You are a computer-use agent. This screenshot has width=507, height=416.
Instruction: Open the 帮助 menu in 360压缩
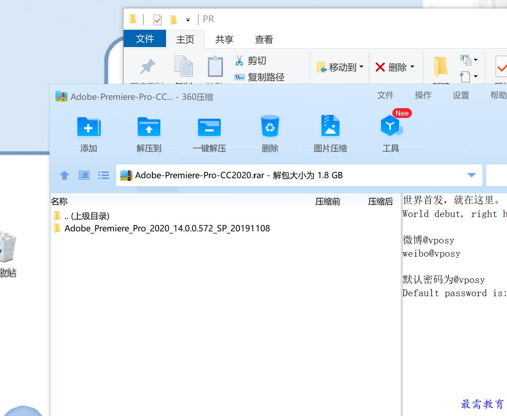pyautogui.click(x=498, y=95)
